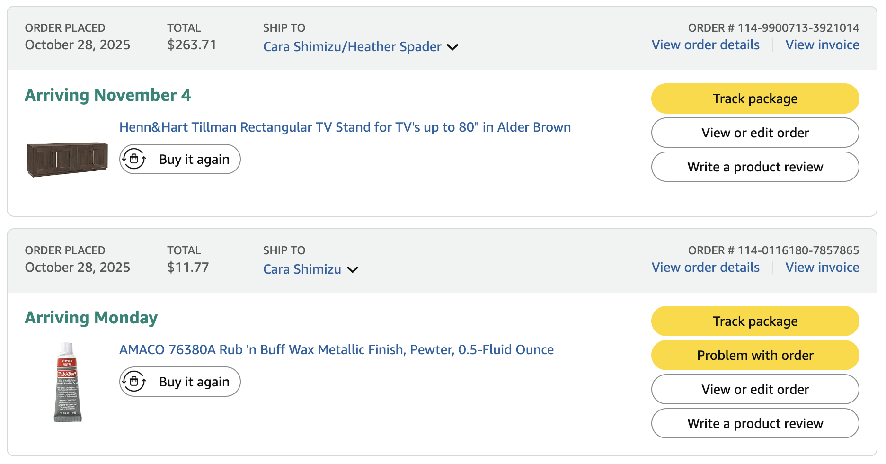
Task: Expand Cara Shimizu ship-to chevron in second order
Action: point(353,269)
